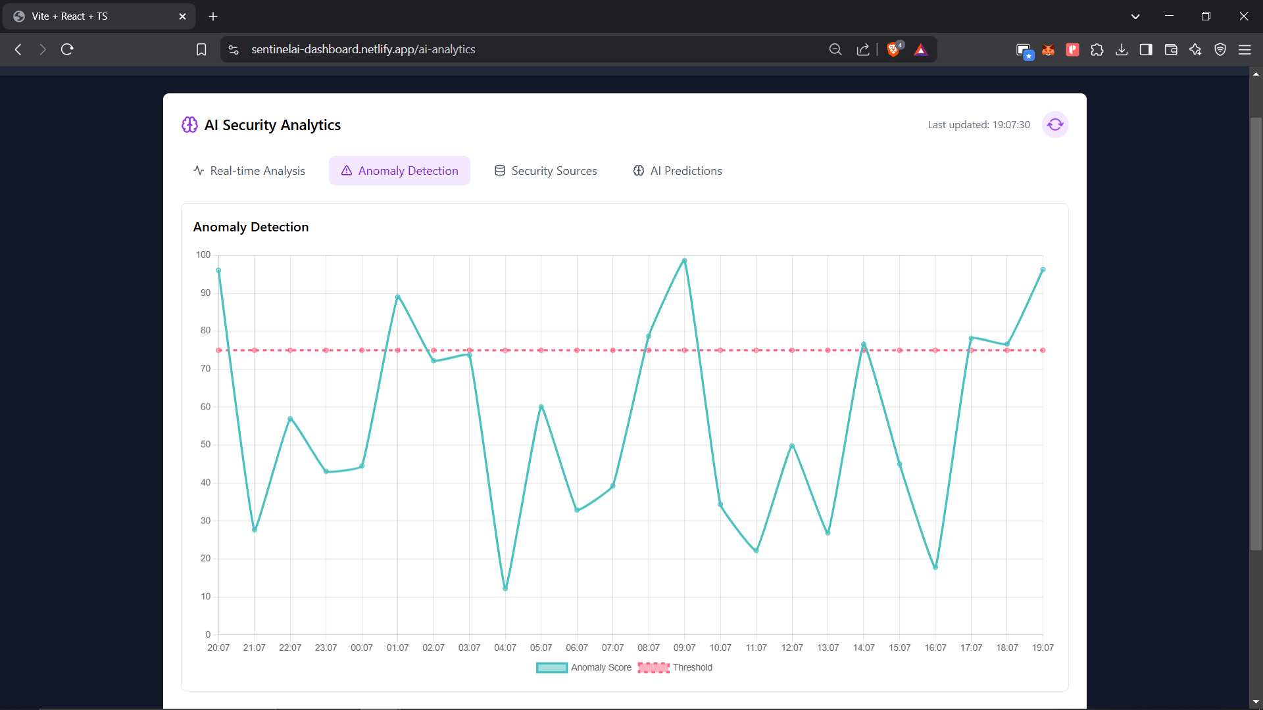Click the teal Anomaly Score color swatch
The height and width of the screenshot is (710, 1263).
552,667
